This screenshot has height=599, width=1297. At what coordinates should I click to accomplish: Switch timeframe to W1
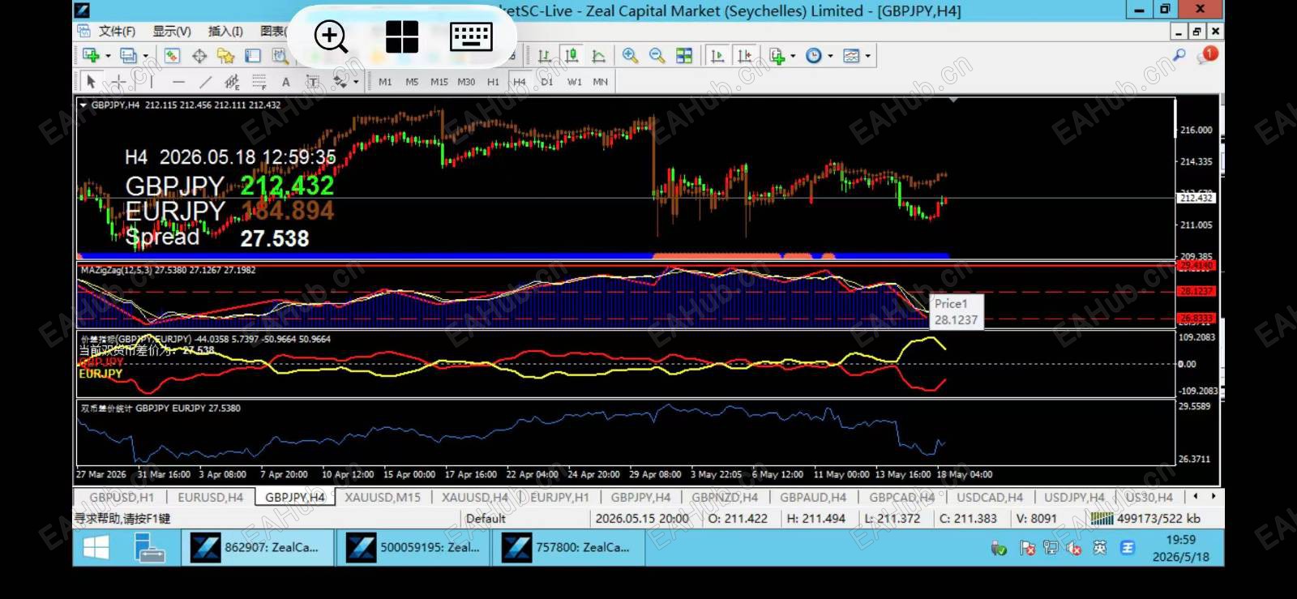pyautogui.click(x=574, y=82)
